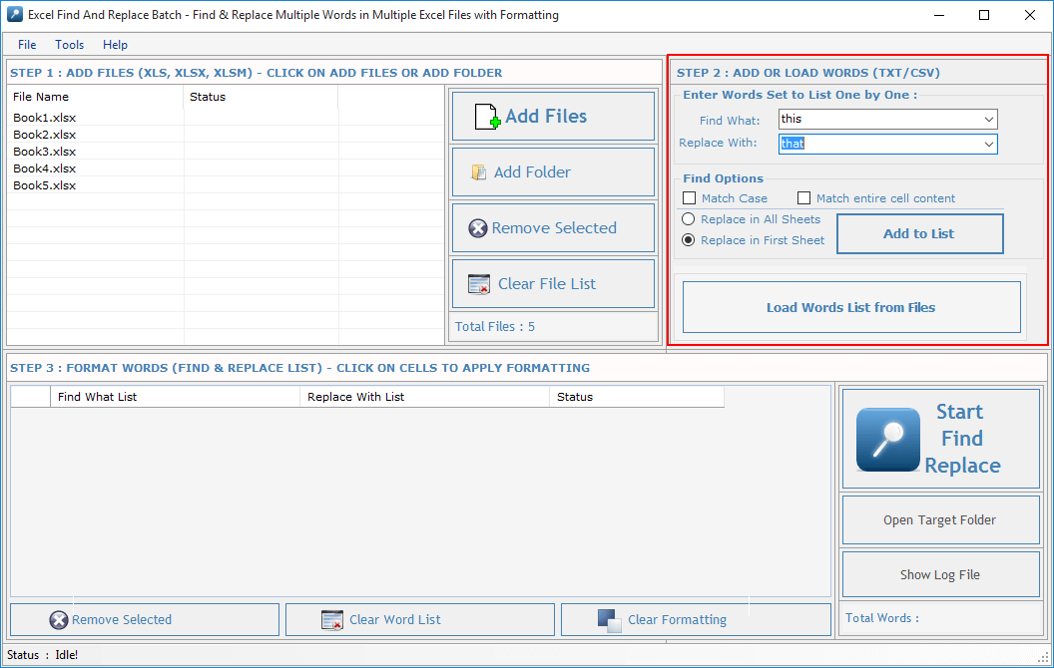Click the Add to List button
The image size is (1054, 668).
(919, 233)
